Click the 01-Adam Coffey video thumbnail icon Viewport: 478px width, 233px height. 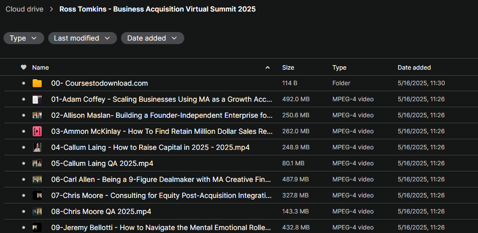tap(37, 100)
